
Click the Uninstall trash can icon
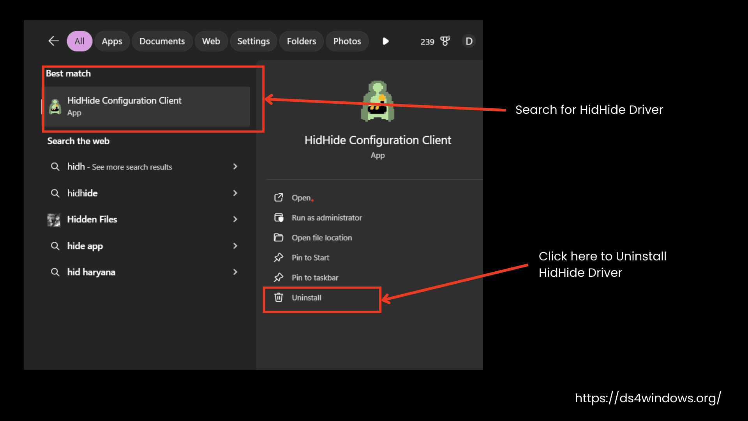tap(279, 297)
